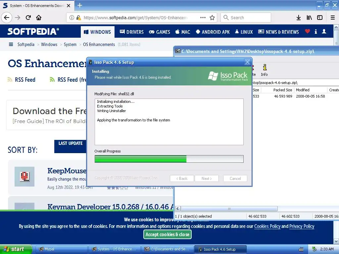Image resolution: width=339 pixels, height=254 pixels.
Task: Click the KeepMouse app thumbnail icon
Action: 24,177
